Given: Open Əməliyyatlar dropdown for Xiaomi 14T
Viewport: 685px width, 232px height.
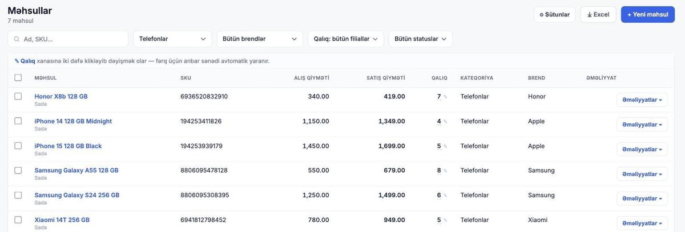Looking at the screenshot, I should coord(642,223).
